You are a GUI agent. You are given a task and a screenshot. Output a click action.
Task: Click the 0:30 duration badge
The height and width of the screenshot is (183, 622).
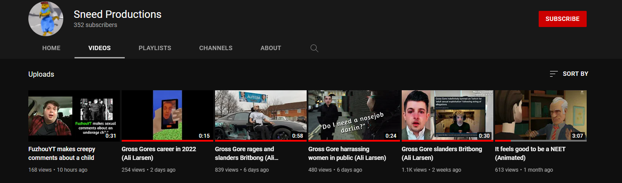(x=484, y=136)
